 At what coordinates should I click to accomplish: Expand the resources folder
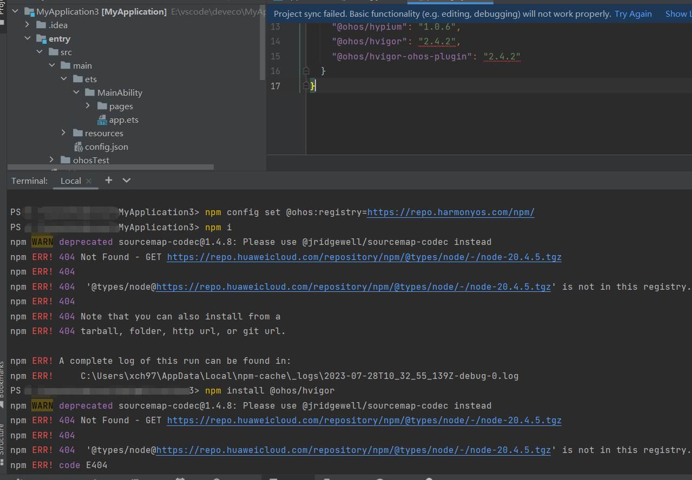pos(64,133)
